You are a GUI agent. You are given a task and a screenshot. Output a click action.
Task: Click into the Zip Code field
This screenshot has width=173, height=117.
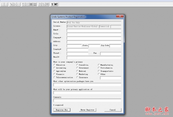pyautogui.click(x=115, y=46)
